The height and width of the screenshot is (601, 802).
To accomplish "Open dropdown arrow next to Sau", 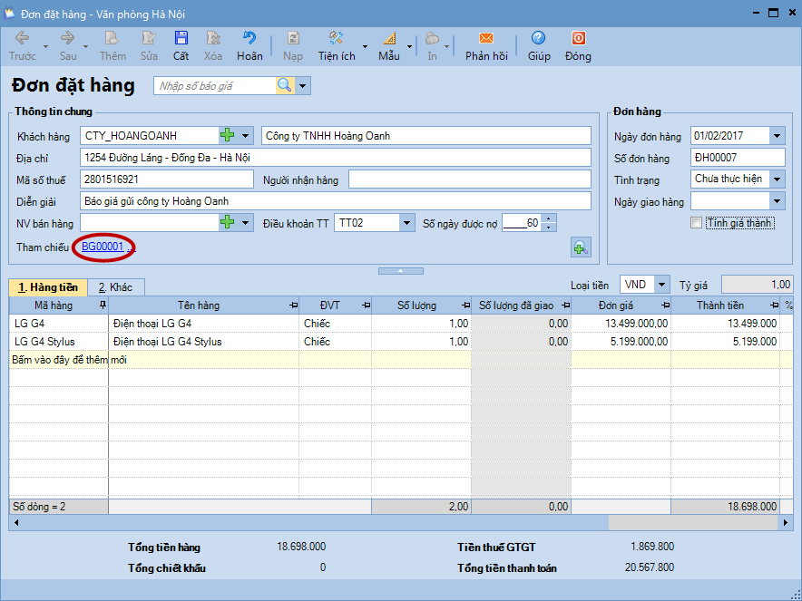I will click(85, 46).
